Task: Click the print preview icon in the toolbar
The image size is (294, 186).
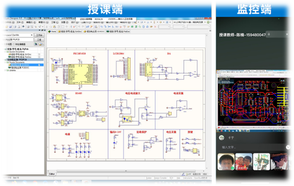Action: 19,27
